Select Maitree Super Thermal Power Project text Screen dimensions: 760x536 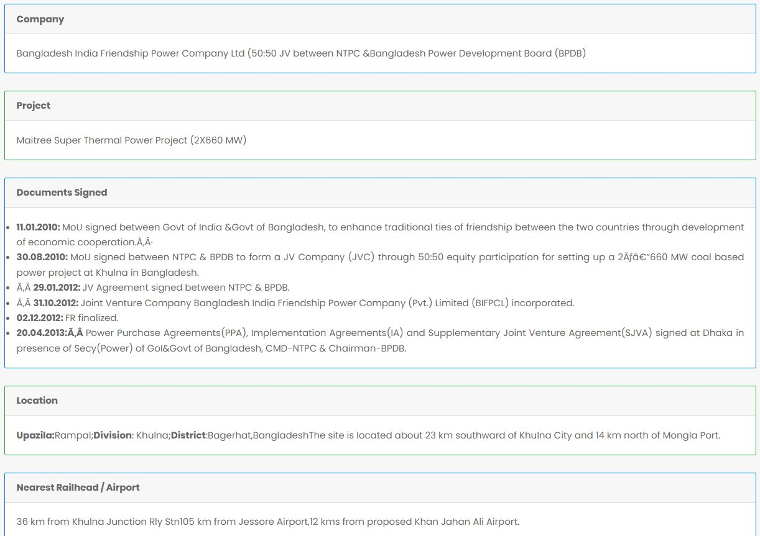(x=131, y=140)
